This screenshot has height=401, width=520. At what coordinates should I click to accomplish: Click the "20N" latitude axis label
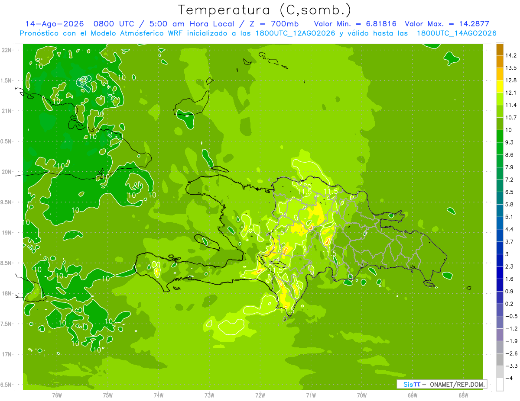[6, 172]
